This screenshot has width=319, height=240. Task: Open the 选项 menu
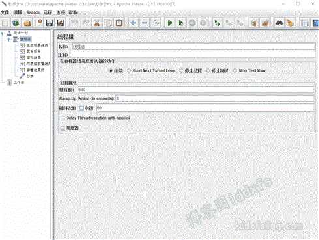coord(60,12)
